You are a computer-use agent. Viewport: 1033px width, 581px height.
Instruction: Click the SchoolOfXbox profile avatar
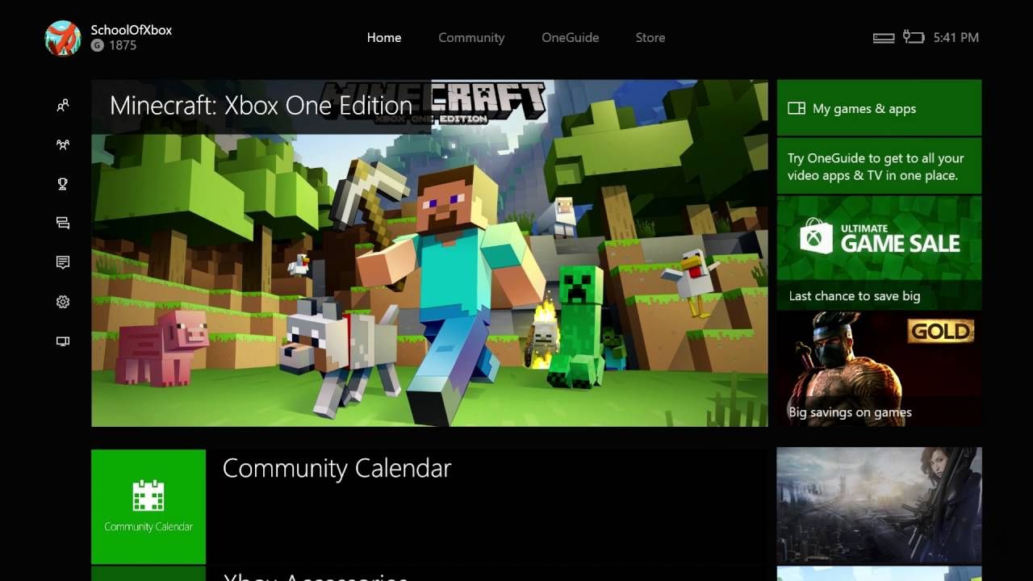pyautogui.click(x=63, y=38)
